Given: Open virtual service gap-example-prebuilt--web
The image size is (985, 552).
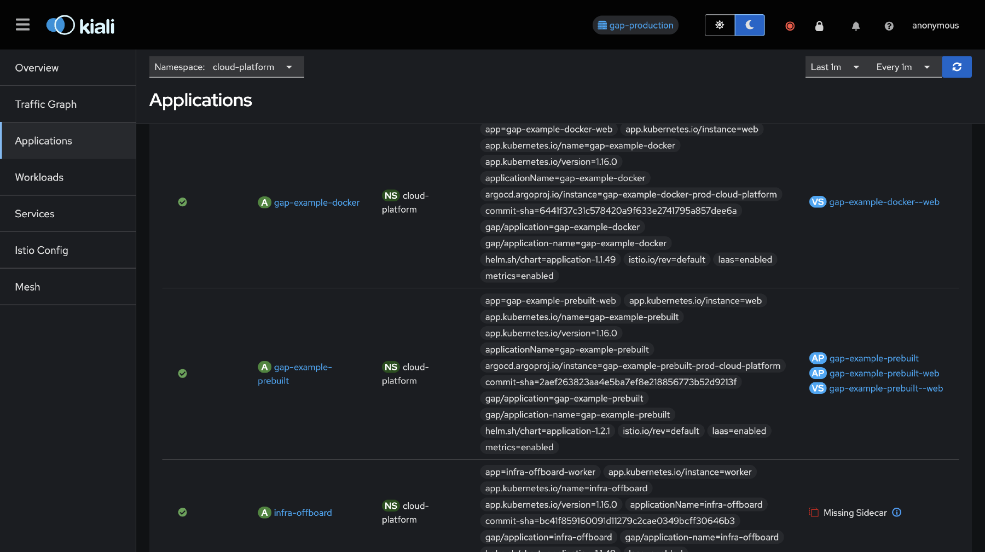Looking at the screenshot, I should click(x=886, y=388).
